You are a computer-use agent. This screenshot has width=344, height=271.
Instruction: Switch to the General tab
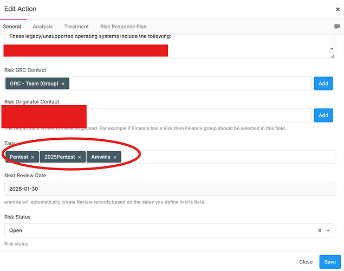tap(12, 27)
